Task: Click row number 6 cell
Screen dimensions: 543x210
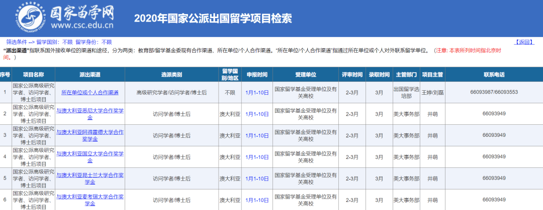Action: pyautogui.click(x=5, y=199)
